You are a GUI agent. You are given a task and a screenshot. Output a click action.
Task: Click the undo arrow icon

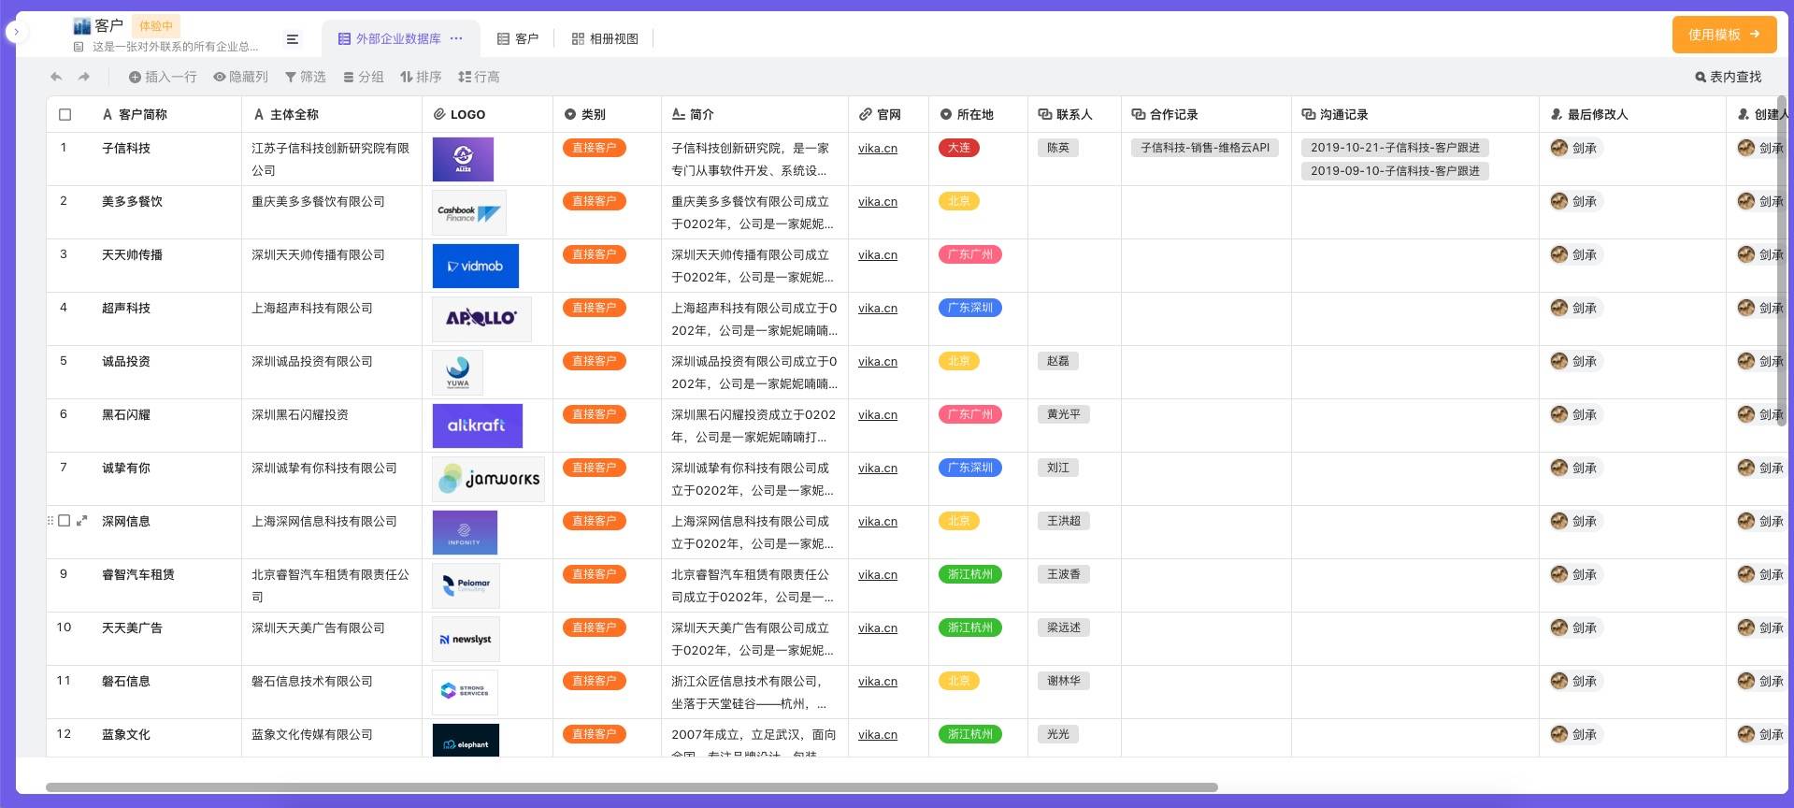pyautogui.click(x=56, y=77)
